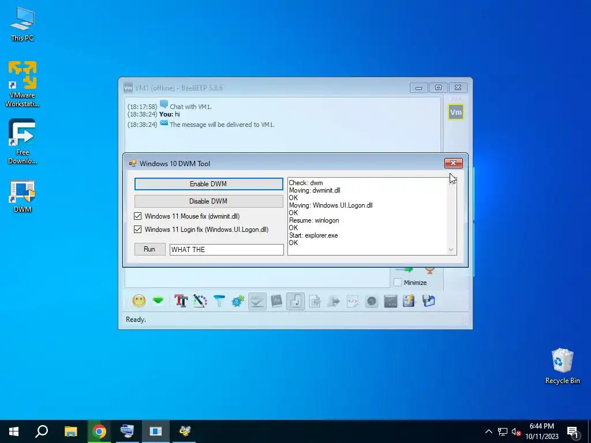Image resolution: width=591 pixels, height=443 pixels.
Task: Click the 'You: hi' chat message
Action: (x=170, y=114)
